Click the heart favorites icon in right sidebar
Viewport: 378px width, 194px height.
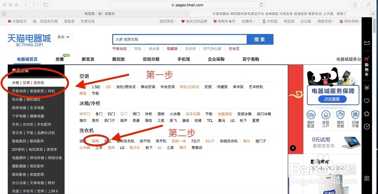click(x=367, y=101)
